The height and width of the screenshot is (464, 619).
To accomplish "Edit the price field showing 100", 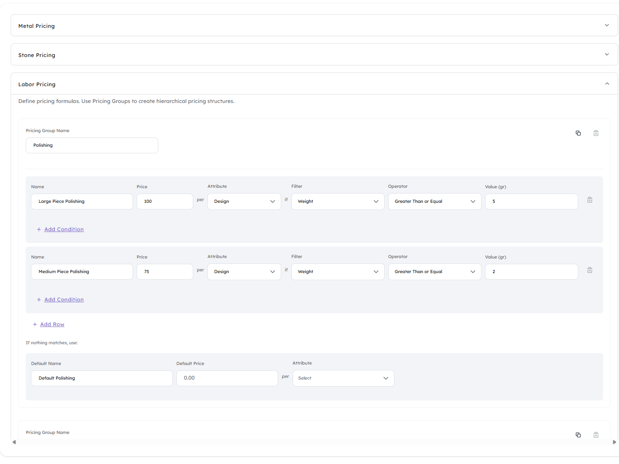I will (x=164, y=202).
